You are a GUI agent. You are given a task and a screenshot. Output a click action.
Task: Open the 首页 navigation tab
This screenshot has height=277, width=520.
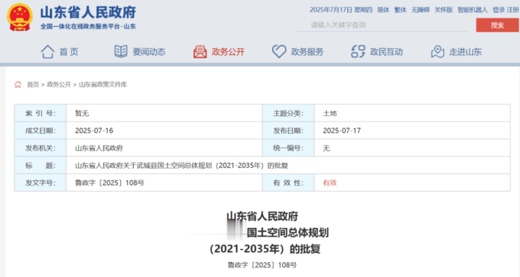point(69,52)
